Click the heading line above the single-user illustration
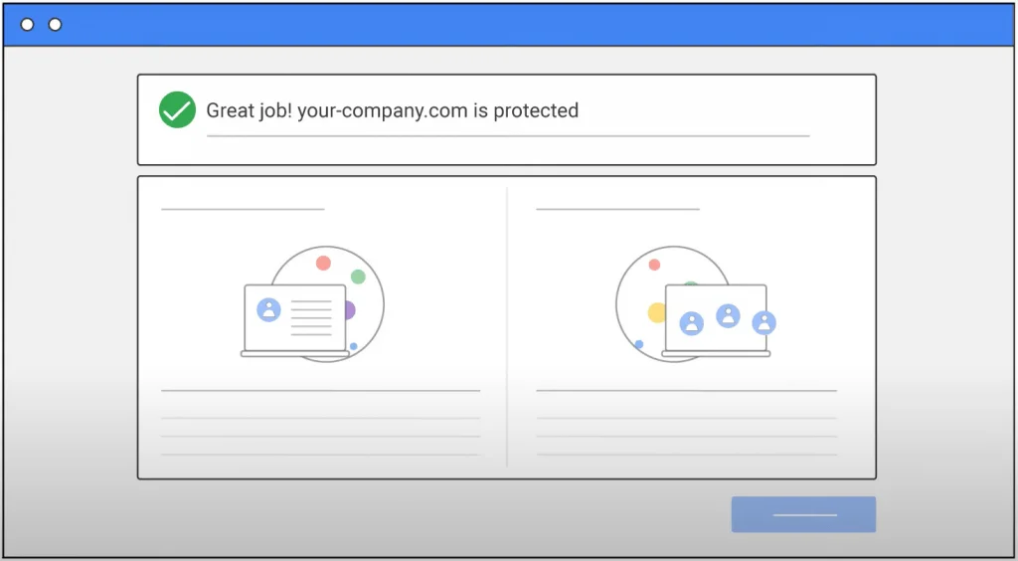The height and width of the screenshot is (561, 1018). (x=243, y=209)
